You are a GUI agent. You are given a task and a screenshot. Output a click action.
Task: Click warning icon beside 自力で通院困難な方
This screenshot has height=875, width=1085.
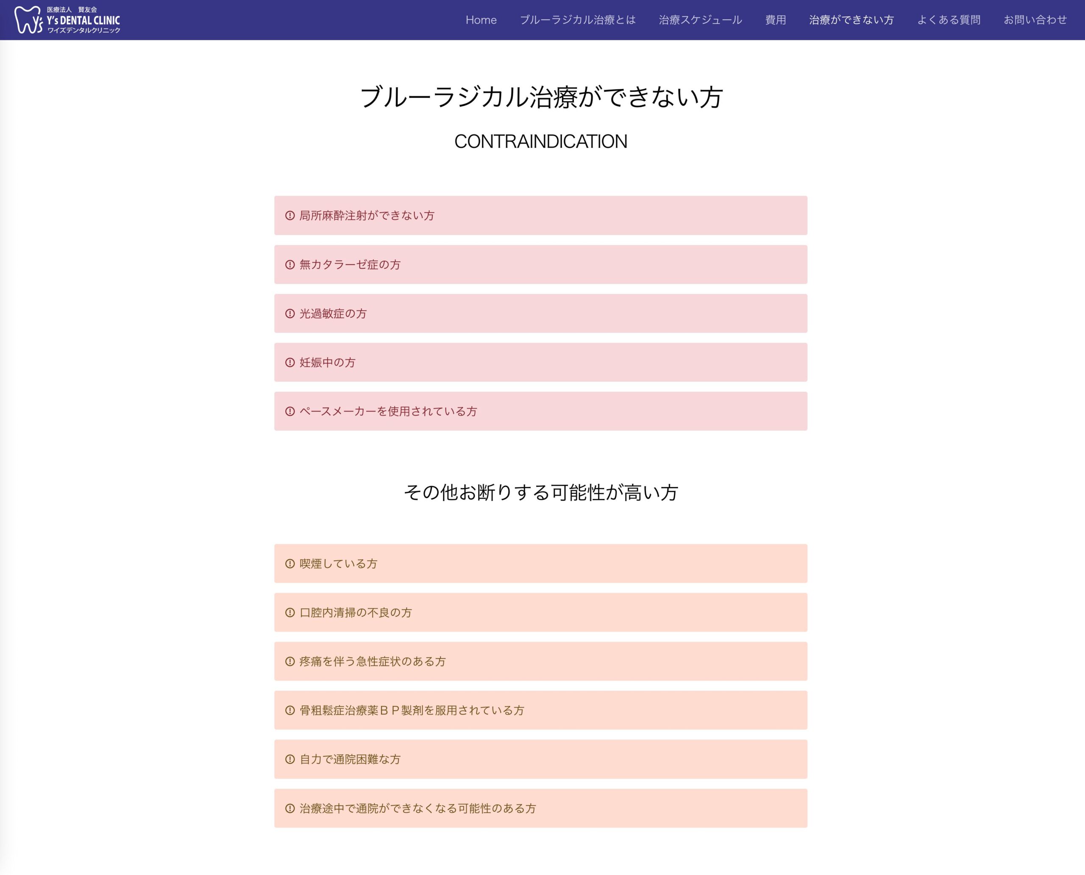point(289,759)
